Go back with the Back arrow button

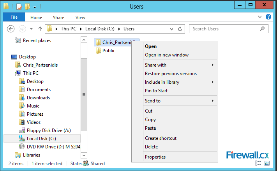(x=11, y=29)
